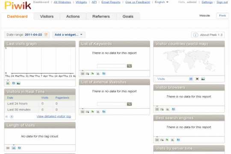The image size is (231, 154).
Task: Click the info icon in About Piwik
Action: point(195,35)
